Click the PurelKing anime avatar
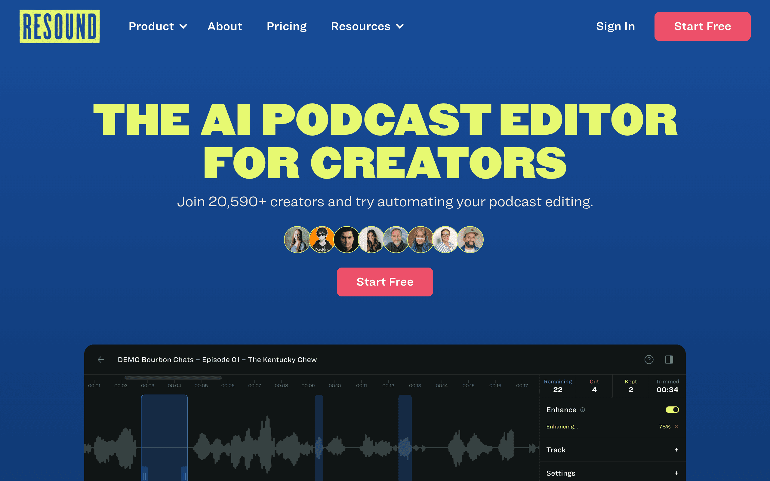 pos(322,240)
